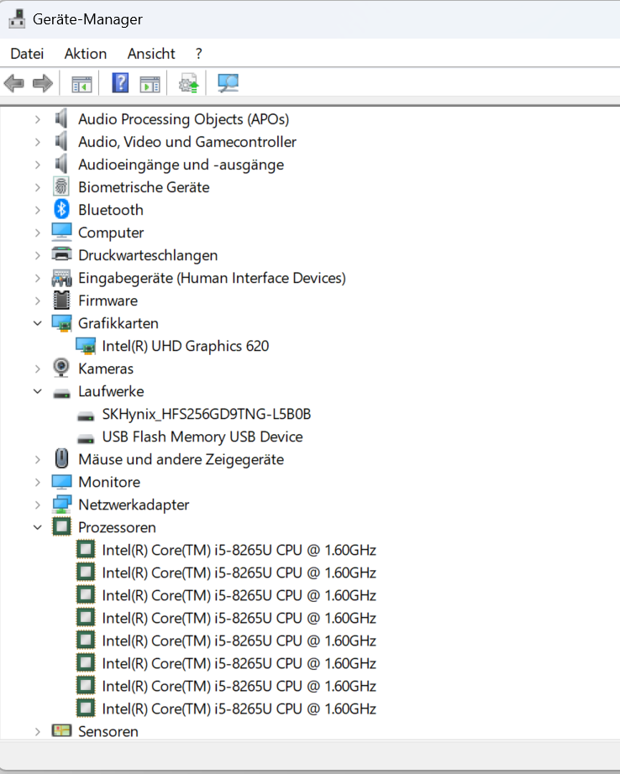Click the Monitore display icon

pos(61,482)
